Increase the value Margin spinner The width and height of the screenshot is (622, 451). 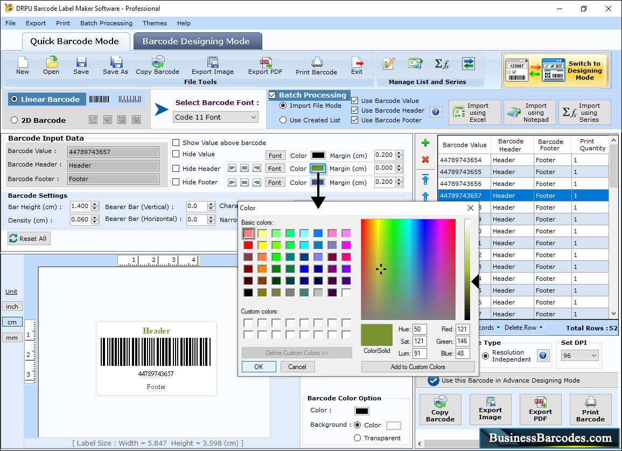point(399,153)
